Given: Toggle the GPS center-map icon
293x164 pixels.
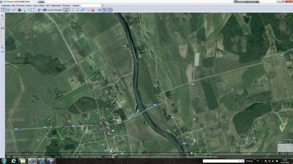Looking at the screenshot, I should (x=110, y=10).
